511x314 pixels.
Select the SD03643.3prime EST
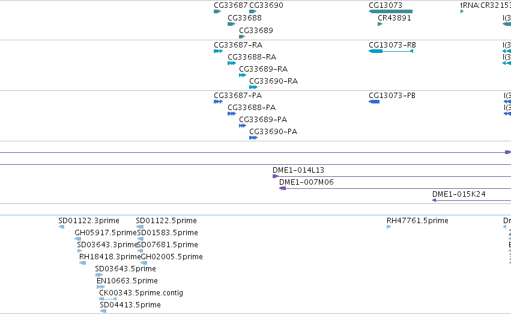pyautogui.click(x=79, y=251)
